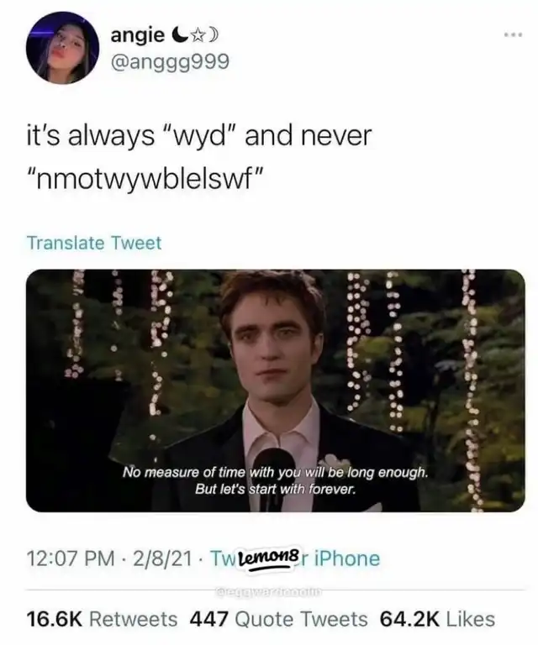
Task: Select the "nmotwywblelswf" tweet text
Action: pyautogui.click(x=144, y=180)
